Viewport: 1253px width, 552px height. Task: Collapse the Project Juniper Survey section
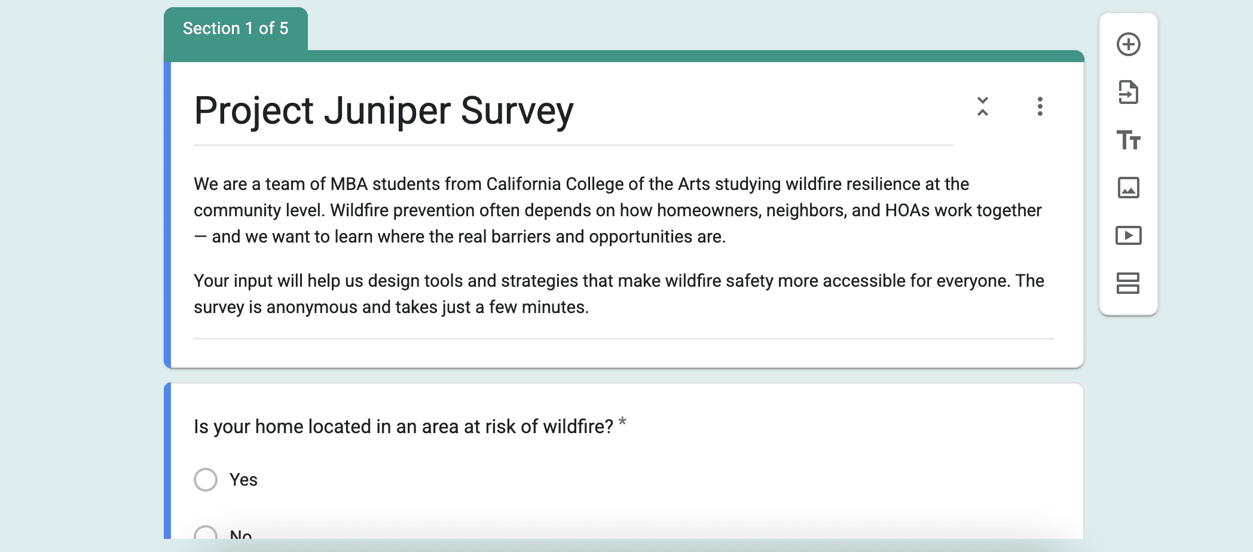pyautogui.click(x=982, y=107)
